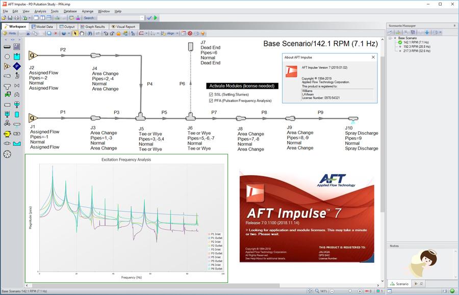Pick the yellow pump junction tool
459x295 pixels.
(x=7, y=134)
